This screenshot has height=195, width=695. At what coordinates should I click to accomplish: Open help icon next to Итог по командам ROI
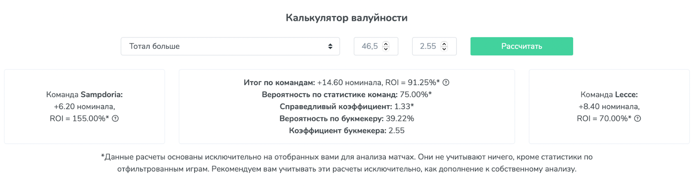point(446,83)
